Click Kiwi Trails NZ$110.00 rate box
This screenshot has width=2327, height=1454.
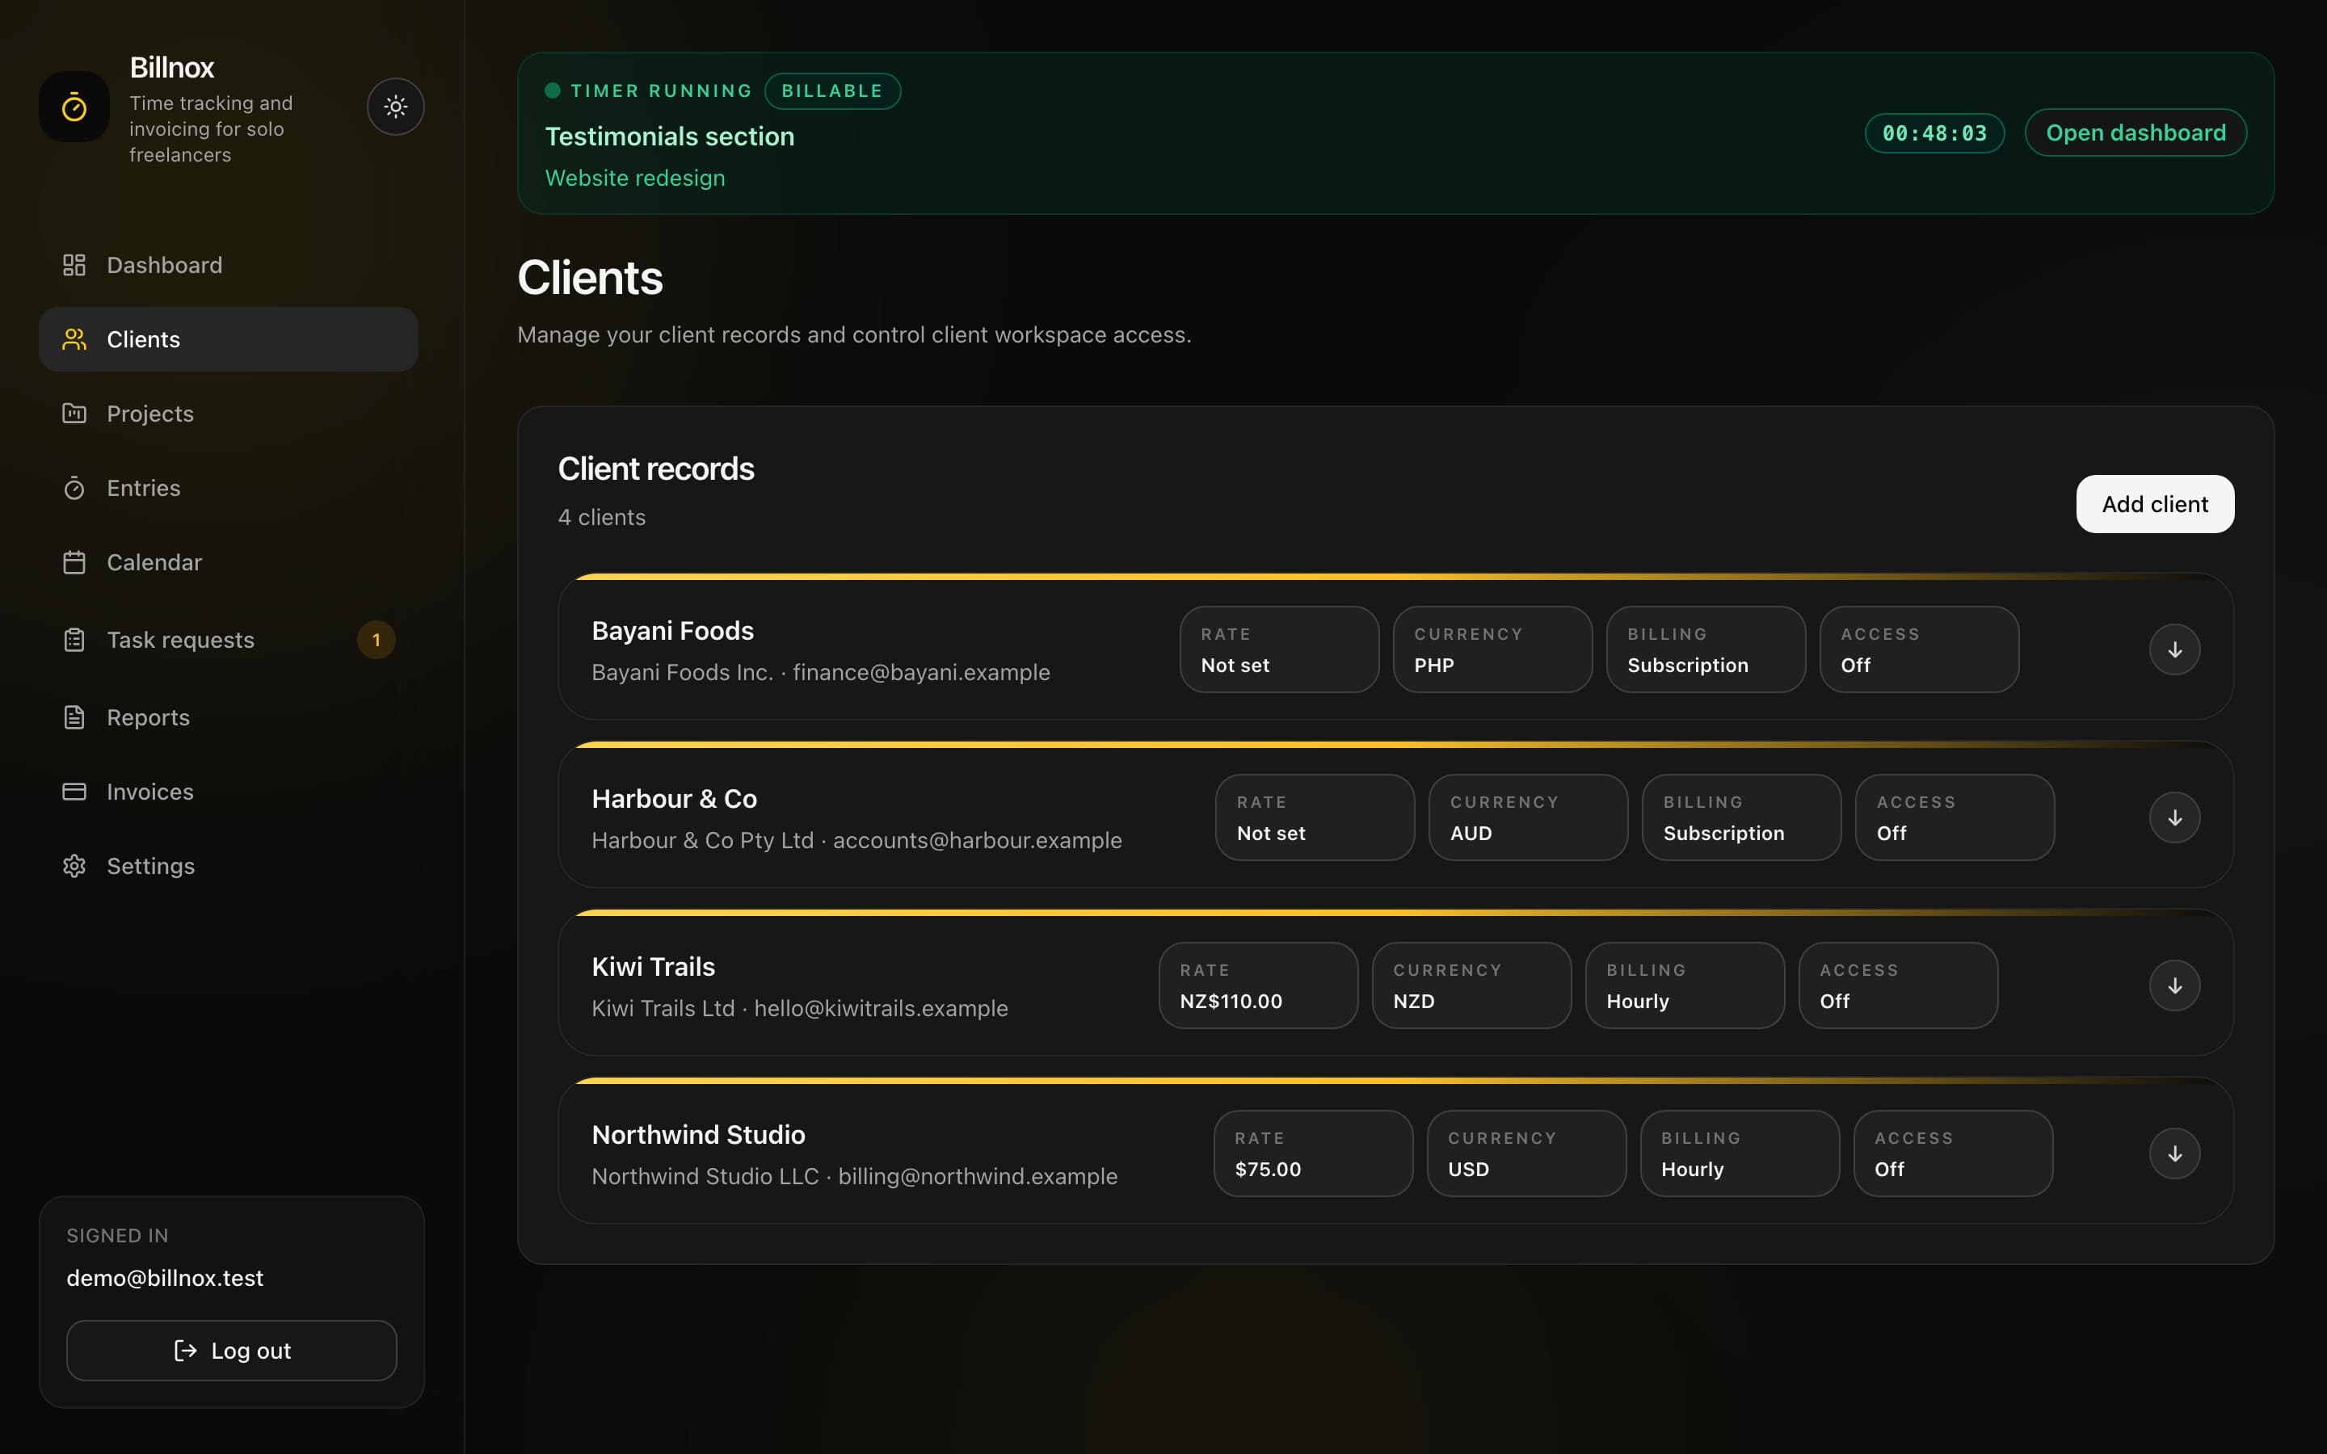pos(1258,985)
